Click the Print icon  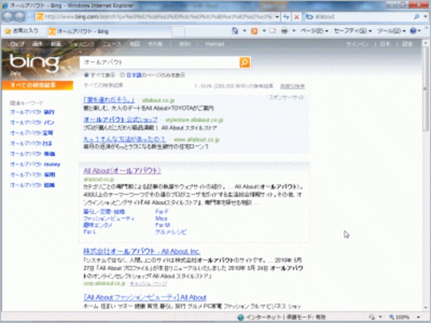[x=284, y=31]
